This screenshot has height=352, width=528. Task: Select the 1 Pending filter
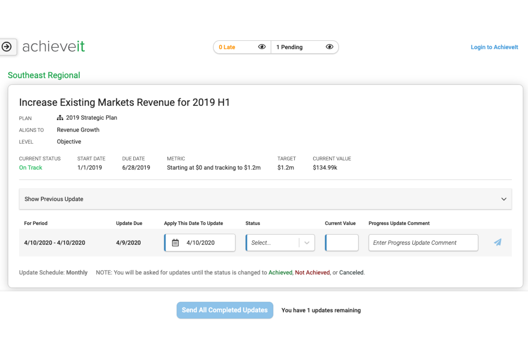(x=289, y=47)
